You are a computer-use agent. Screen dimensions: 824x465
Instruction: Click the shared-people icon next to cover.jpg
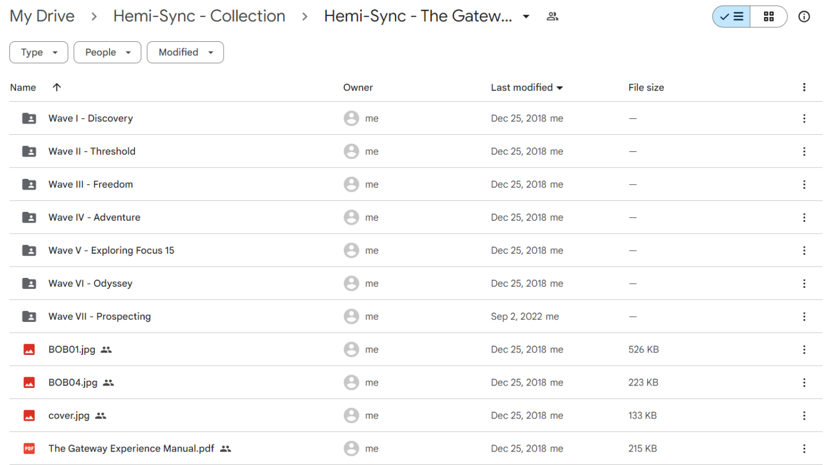pyautogui.click(x=101, y=416)
